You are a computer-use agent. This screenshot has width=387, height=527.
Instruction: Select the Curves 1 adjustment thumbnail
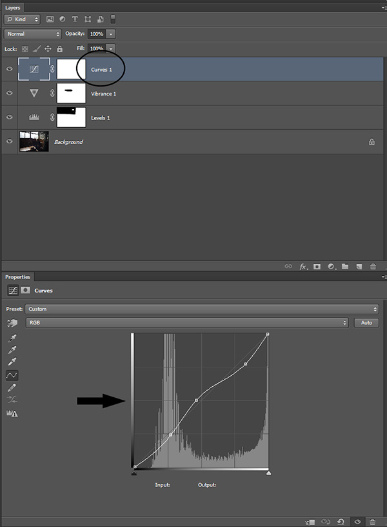click(x=34, y=69)
